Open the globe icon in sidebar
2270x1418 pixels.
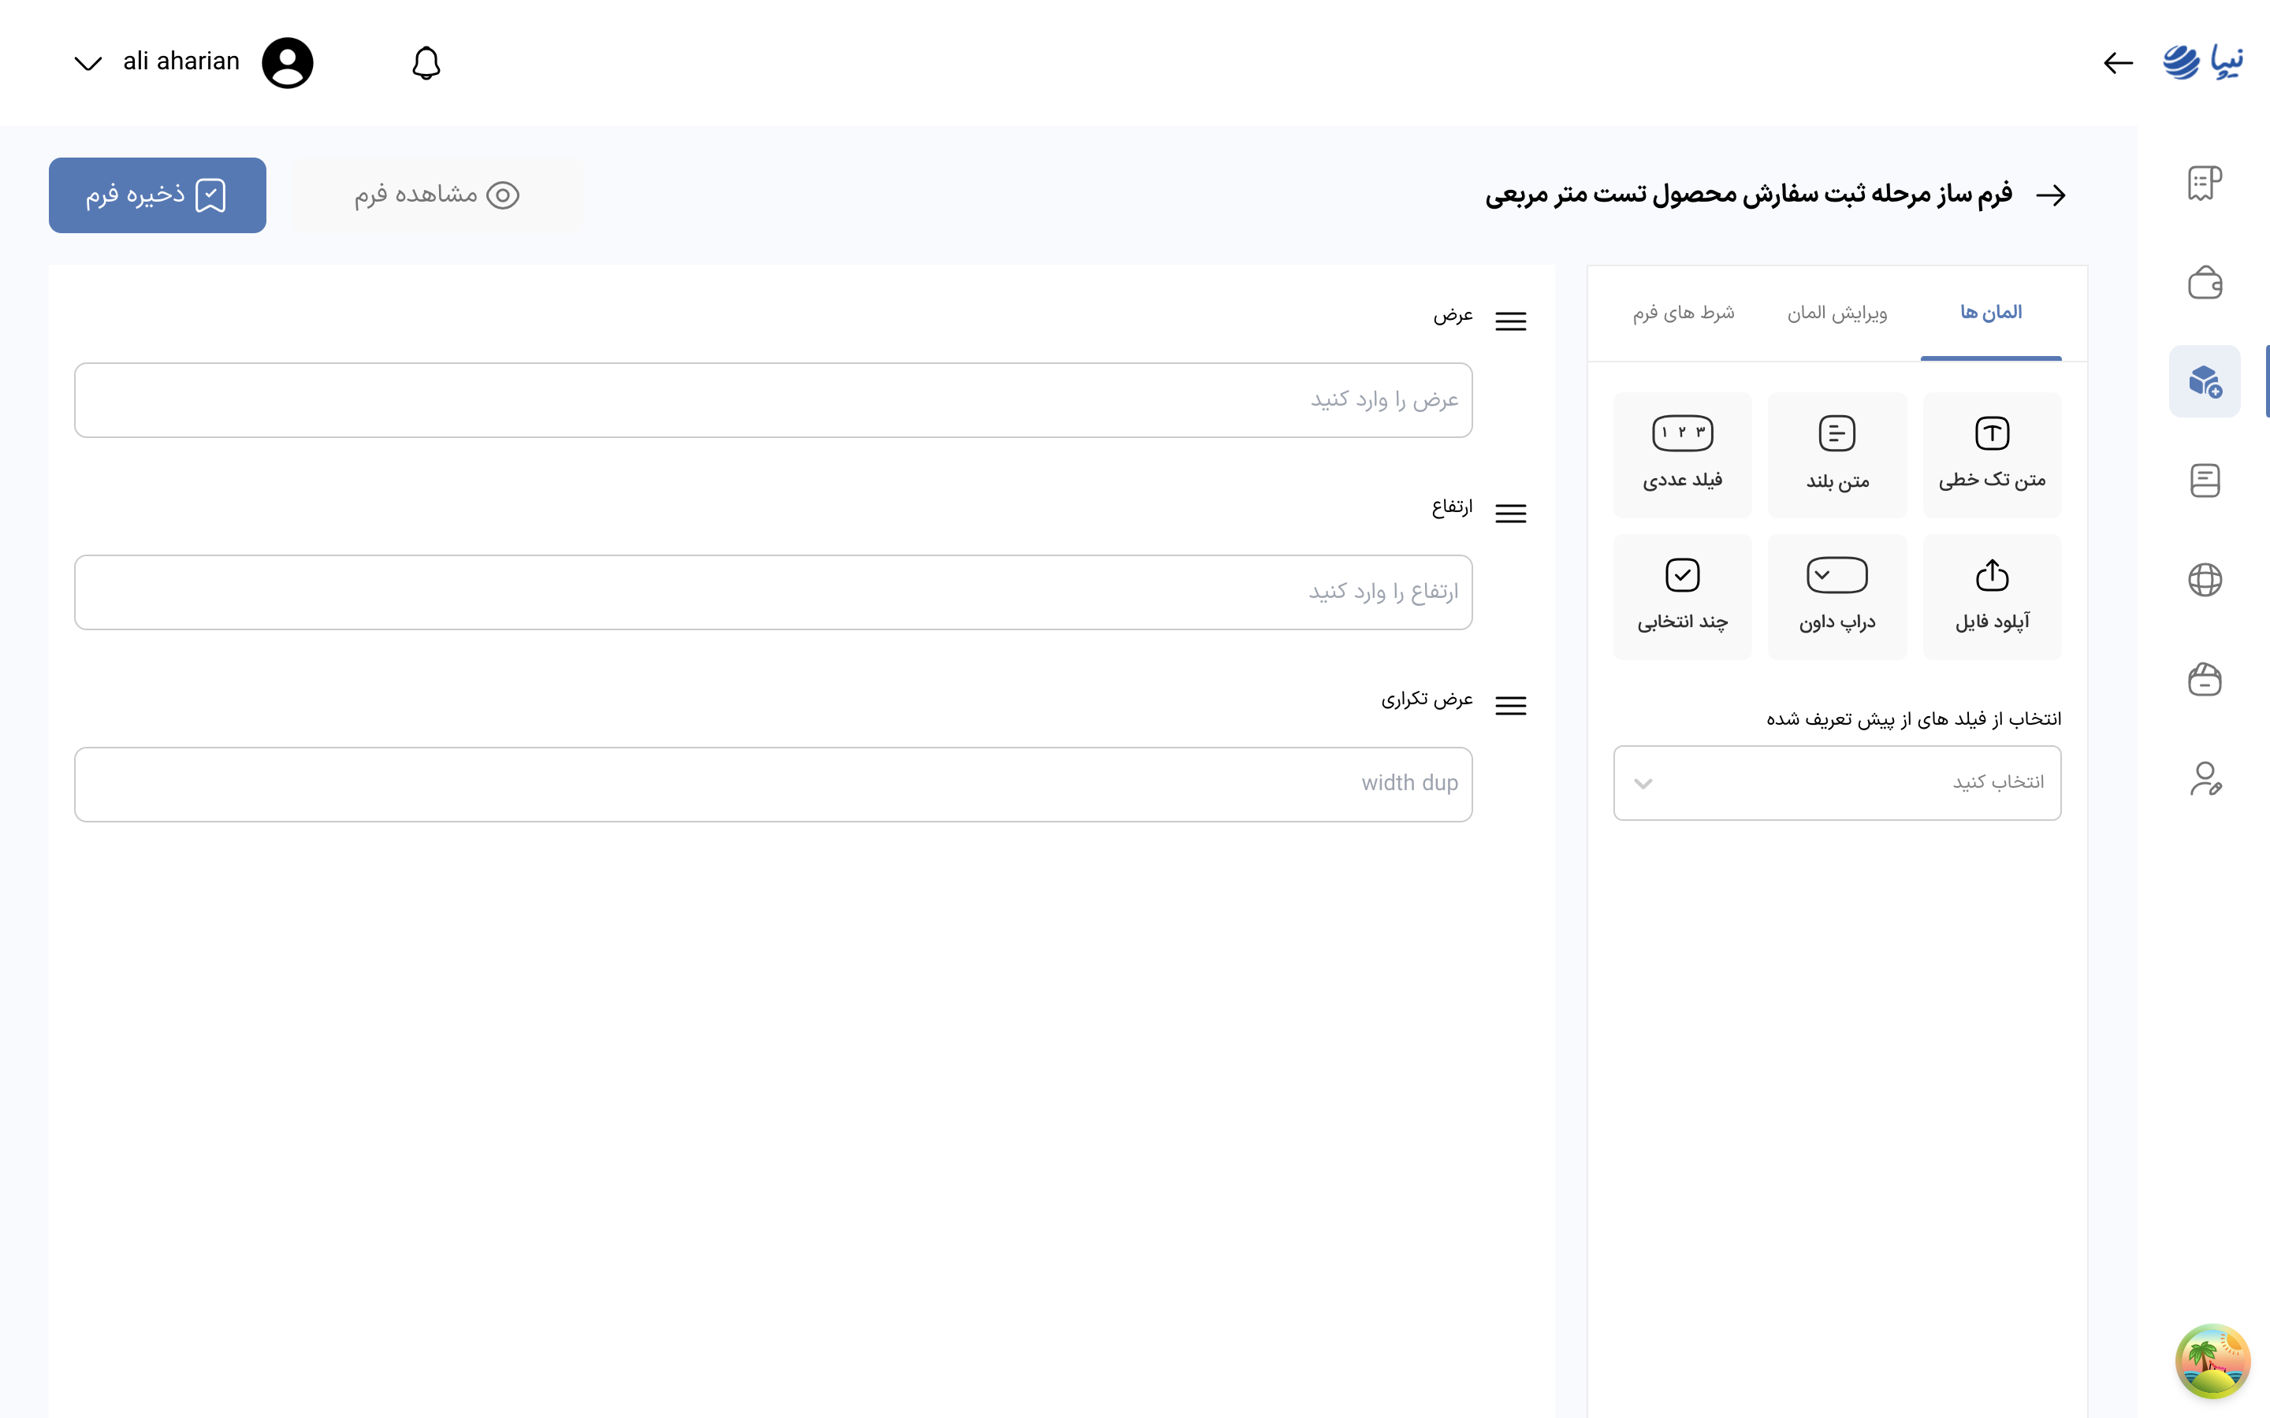[2205, 580]
